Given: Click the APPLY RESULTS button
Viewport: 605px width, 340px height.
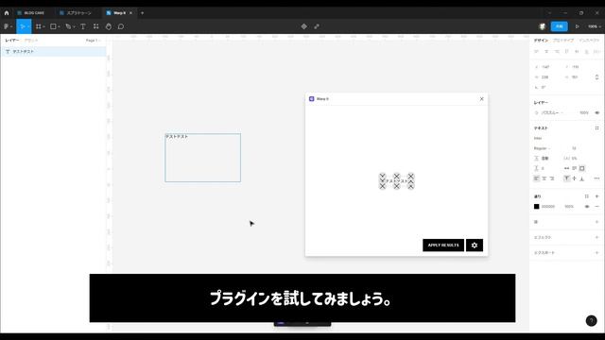Looking at the screenshot, I should (x=443, y=246).
